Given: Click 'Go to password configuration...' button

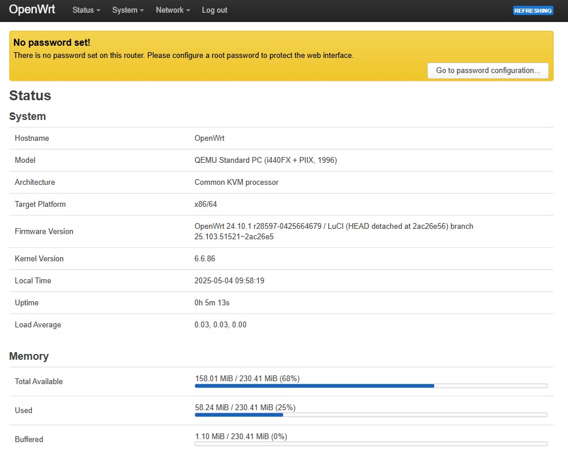Looking at the screenshot, I should click(x=488, y=70).
